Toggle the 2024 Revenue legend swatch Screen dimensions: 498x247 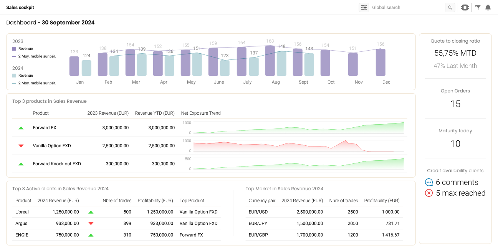(x=14, y=76)
